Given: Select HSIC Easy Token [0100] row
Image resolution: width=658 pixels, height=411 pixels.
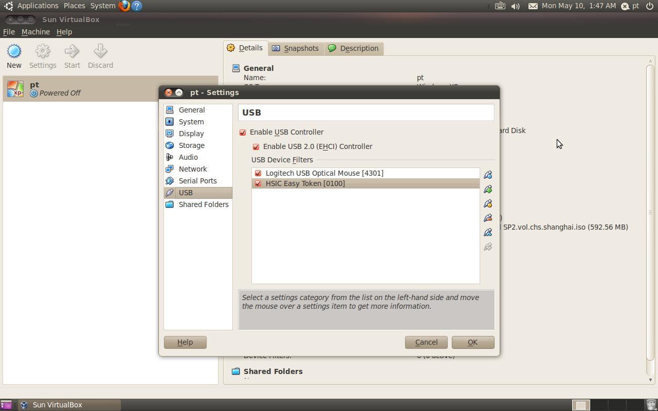Looking at the screenshot, I should coord(365,183).
